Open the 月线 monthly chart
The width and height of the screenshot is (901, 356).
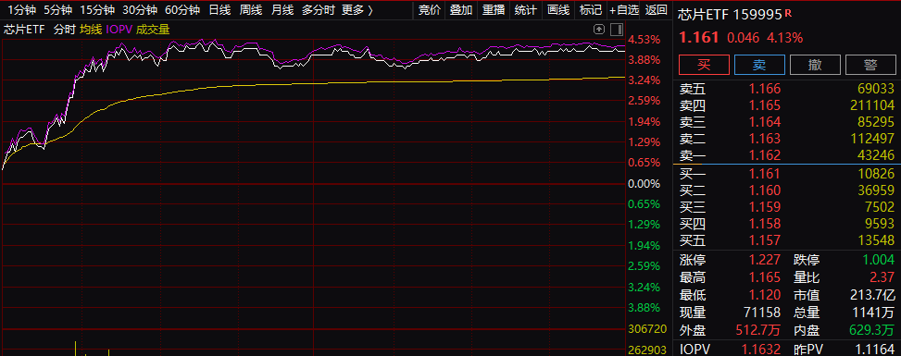tap(282, 10)
